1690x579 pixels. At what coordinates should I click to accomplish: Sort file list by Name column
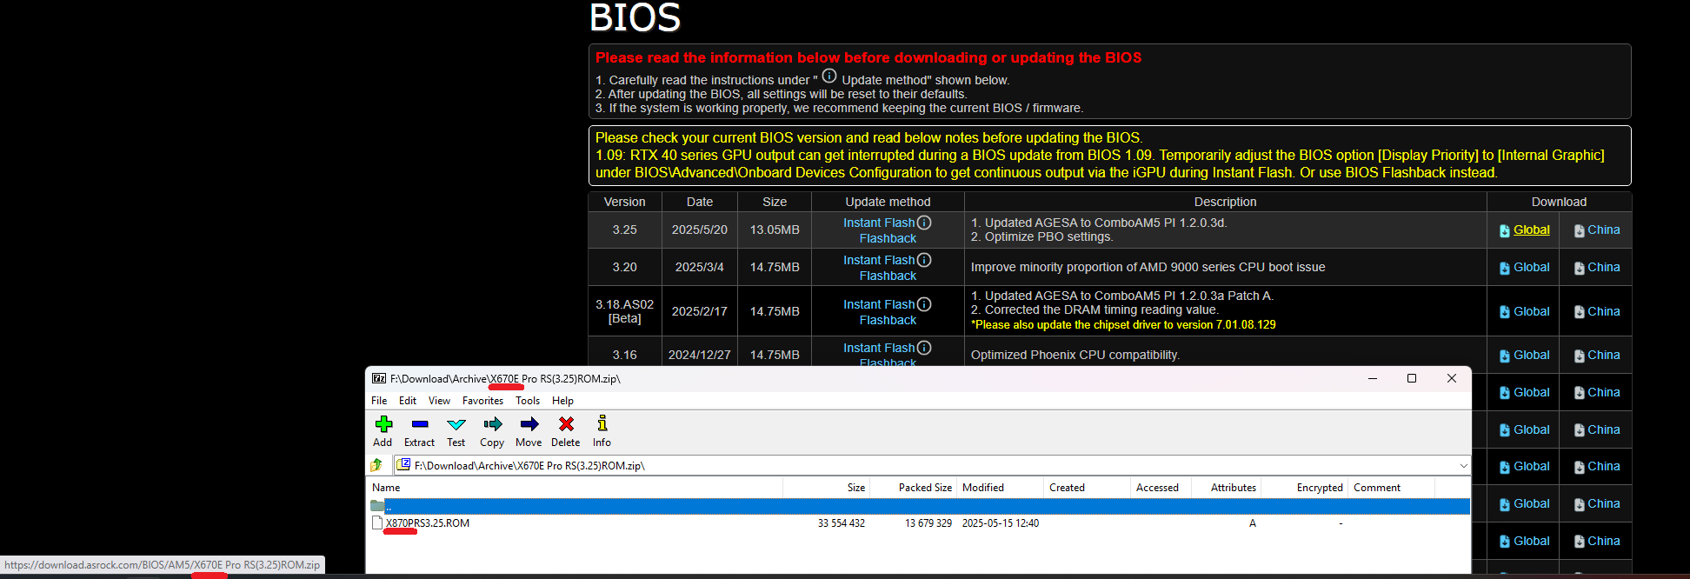[x=575, y=488]
